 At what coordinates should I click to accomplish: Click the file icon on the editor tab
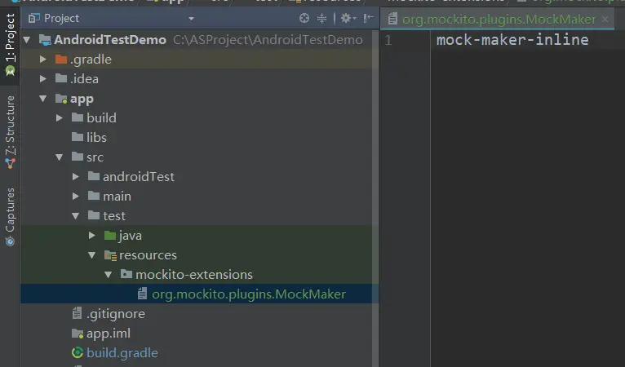[x=392, y=19]
